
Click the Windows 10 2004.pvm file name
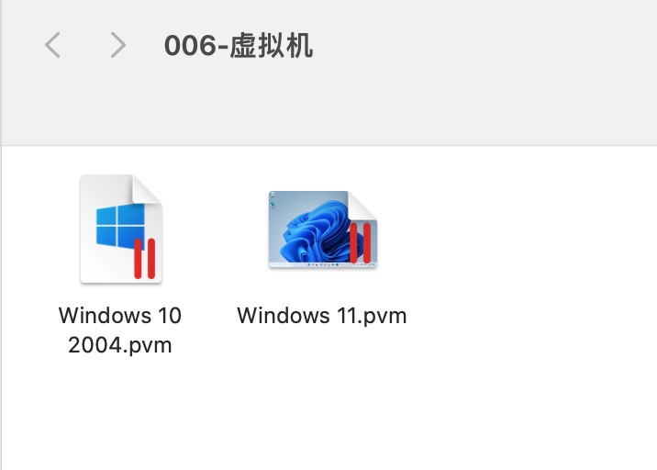pos(120,330)
